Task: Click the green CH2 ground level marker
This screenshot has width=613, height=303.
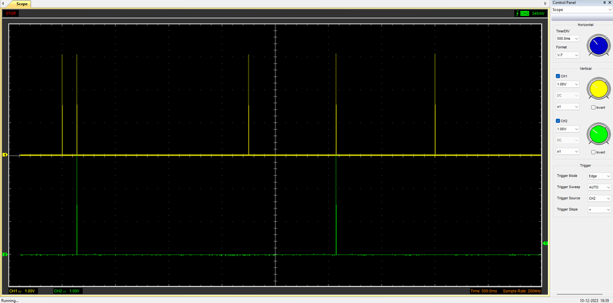Action: 5,255
